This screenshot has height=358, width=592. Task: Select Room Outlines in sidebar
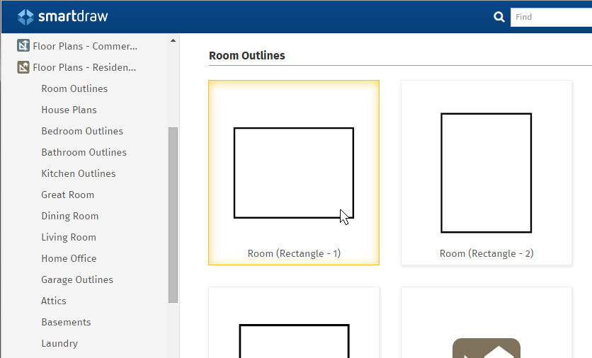tap(74, 88)
